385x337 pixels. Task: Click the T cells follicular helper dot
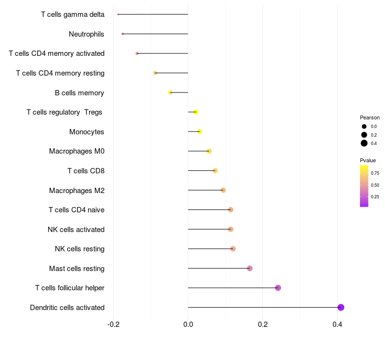(278, 287)
